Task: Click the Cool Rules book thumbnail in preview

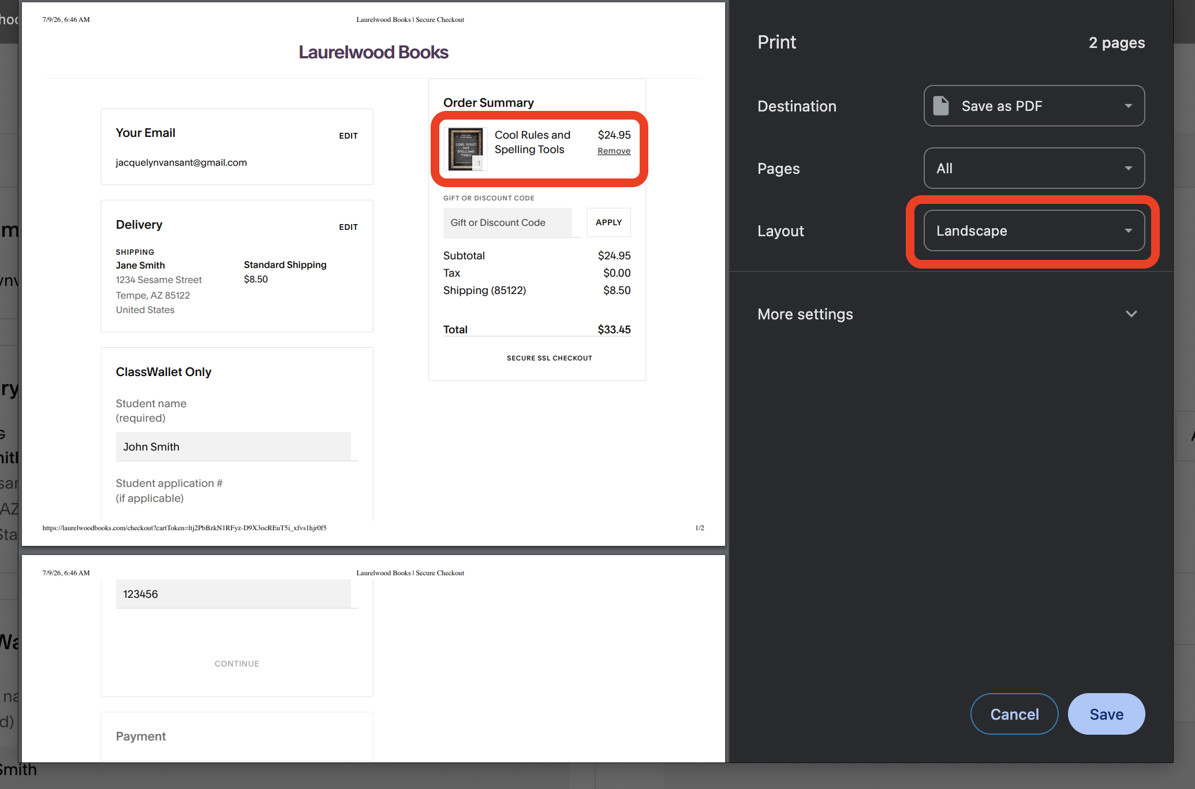Action: pyautogui.click(x=465, y=149)
